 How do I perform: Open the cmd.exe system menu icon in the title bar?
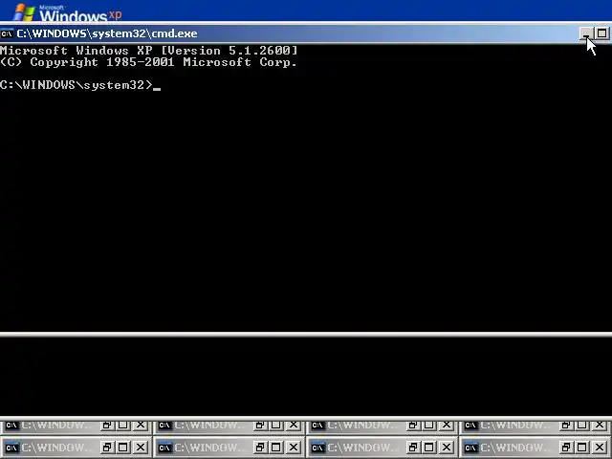pyautogui.click(x=7, y=33)
